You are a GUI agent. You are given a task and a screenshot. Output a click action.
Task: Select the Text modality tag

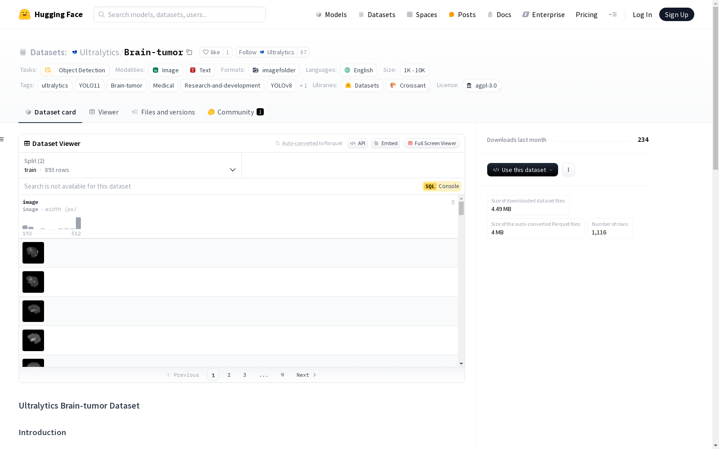click(x=200, y=70)
